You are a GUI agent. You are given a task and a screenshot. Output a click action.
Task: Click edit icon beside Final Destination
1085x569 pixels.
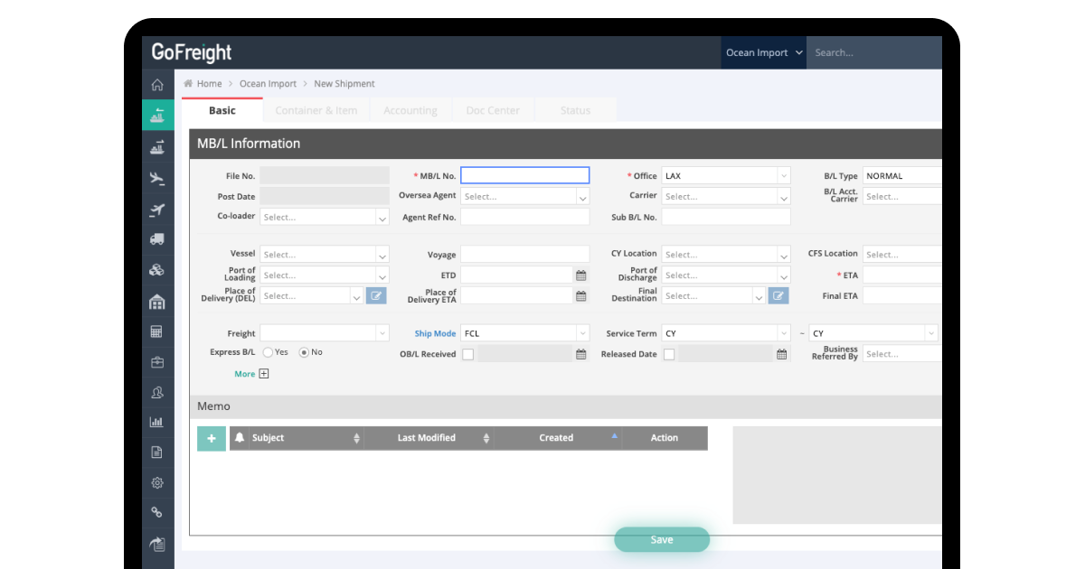click(x=778, y=295)
